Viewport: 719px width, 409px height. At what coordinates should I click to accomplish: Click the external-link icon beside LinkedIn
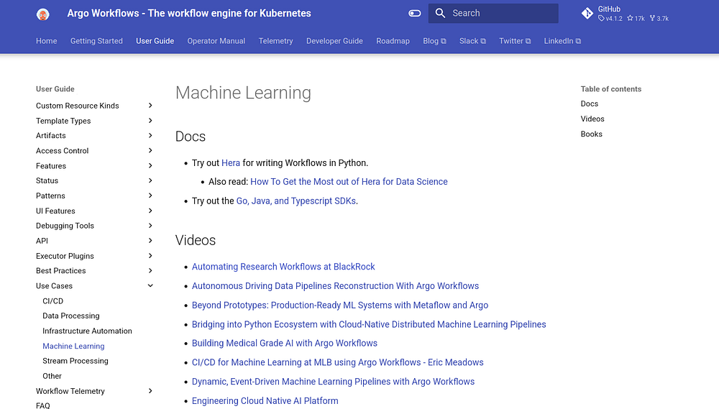578,41
